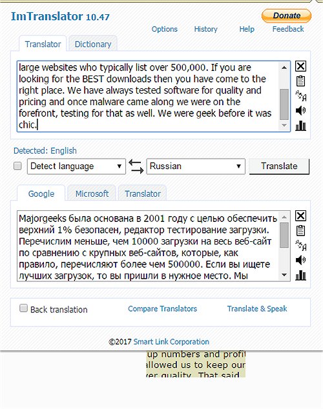
Task: Open Translate & Speak link
Action: pos(257,308)
